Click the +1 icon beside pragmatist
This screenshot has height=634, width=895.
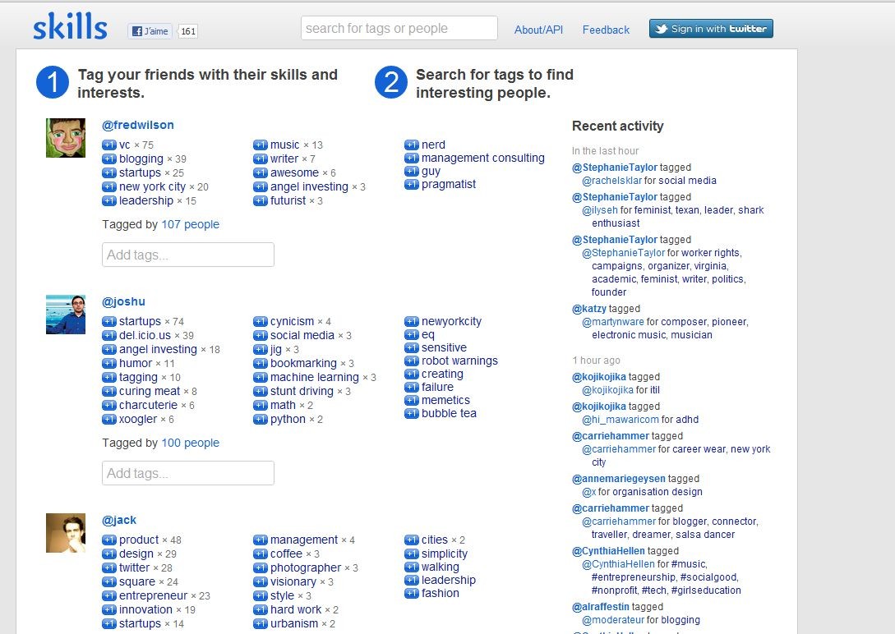pos(412,184)
